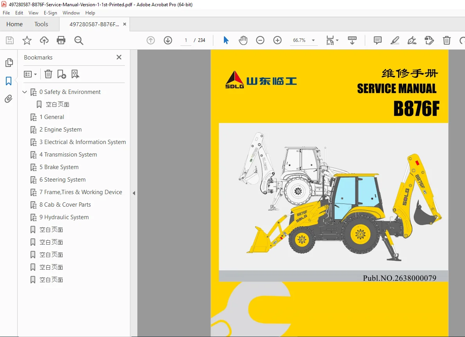Open the View menu
Viewport: 465px width, 337px height.
(33, 13)
